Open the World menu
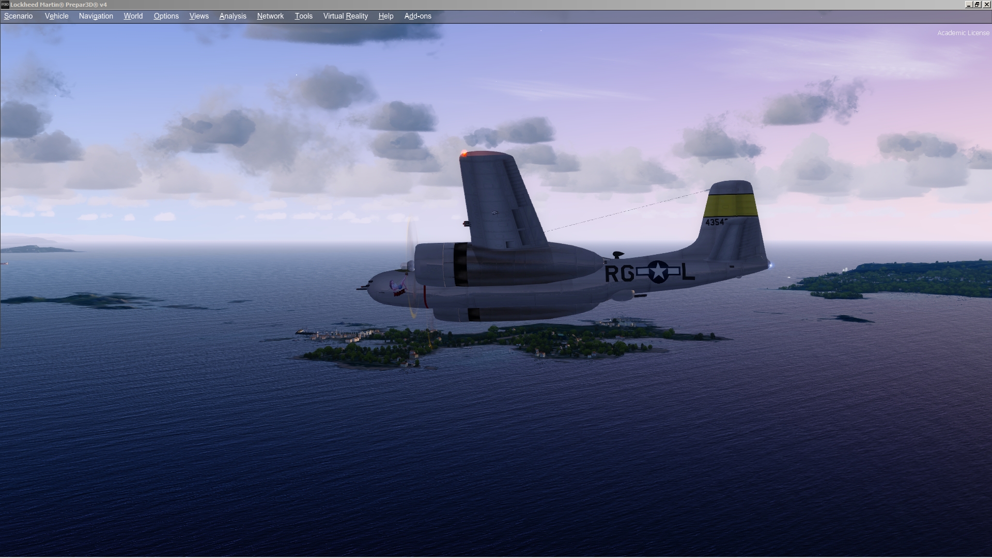 133,16
